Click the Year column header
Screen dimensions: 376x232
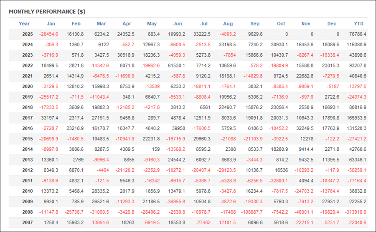(x=24, y=24)
